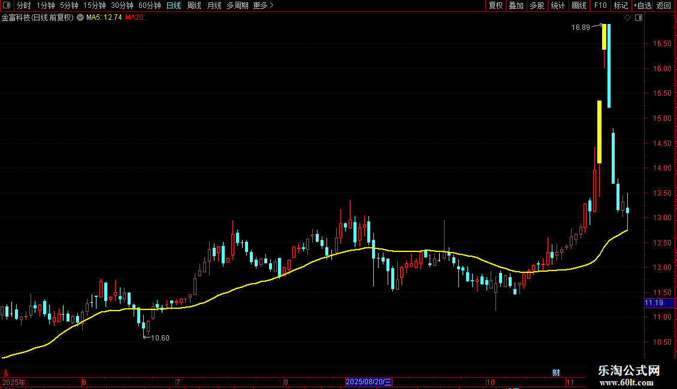The width and height of the screenshot is (677, 389).
Task: Click month 11 on the time axis
Action: 570,382
